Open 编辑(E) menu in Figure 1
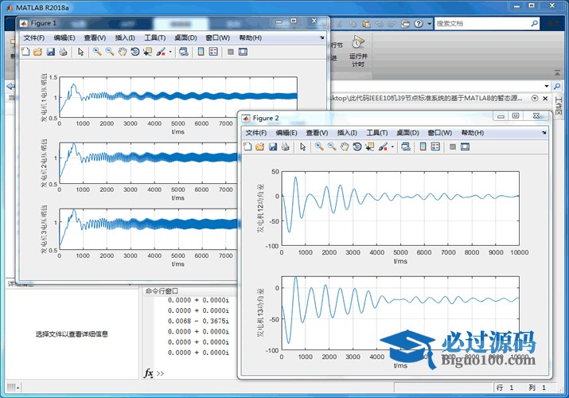Image resolution: width=569 pixels, height=398 pixels. pos(64,37)
